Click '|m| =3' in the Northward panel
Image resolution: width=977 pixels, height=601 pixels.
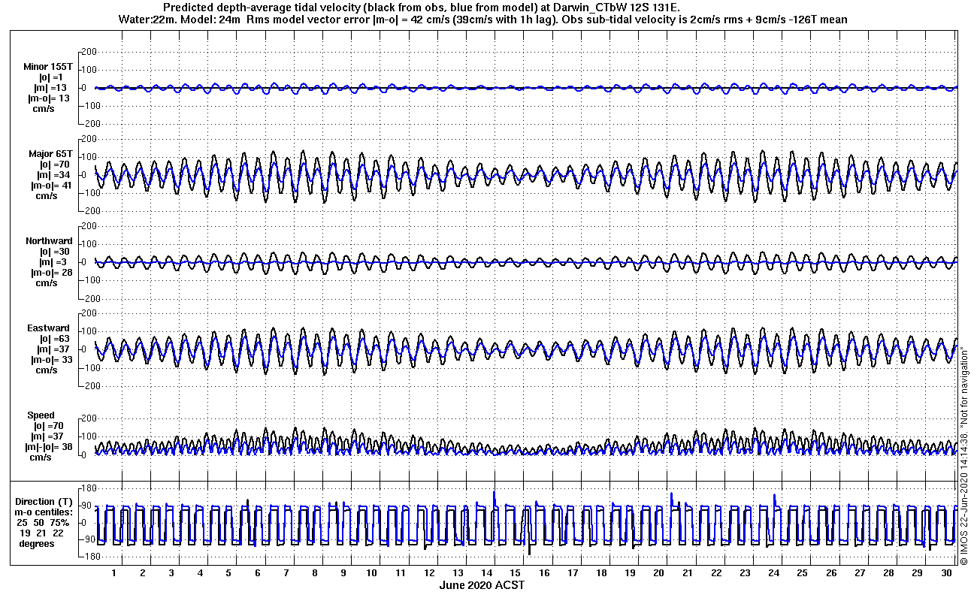[51, 262]
